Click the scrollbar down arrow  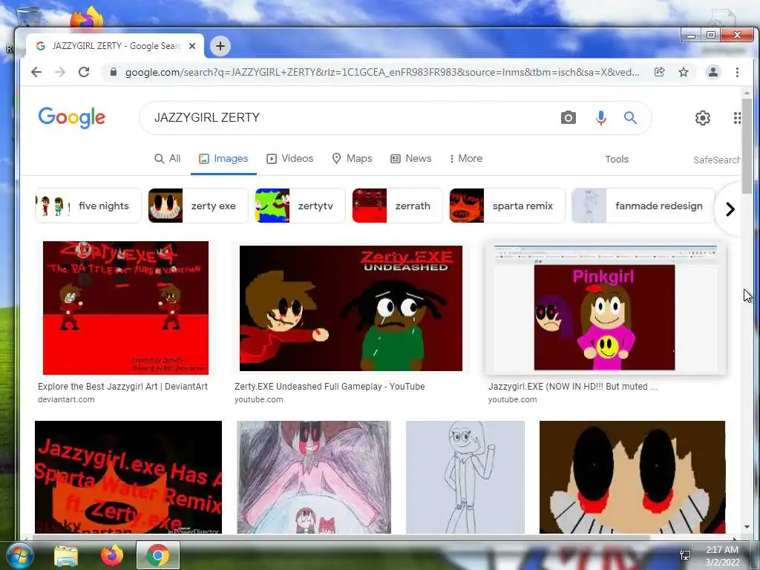[747, 527]
